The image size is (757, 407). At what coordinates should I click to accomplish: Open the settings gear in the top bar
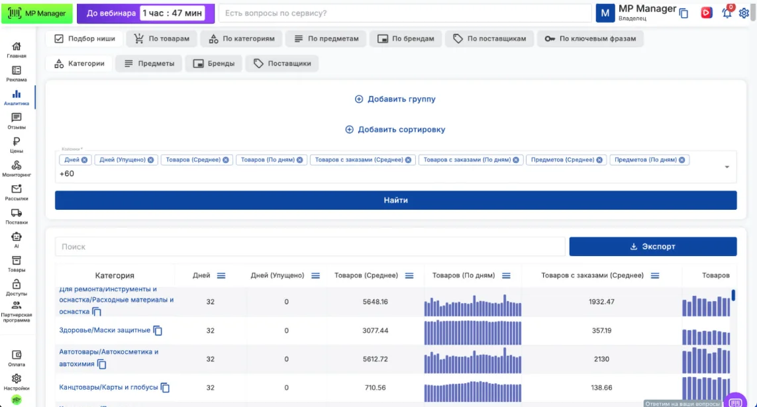pos(744,13)
